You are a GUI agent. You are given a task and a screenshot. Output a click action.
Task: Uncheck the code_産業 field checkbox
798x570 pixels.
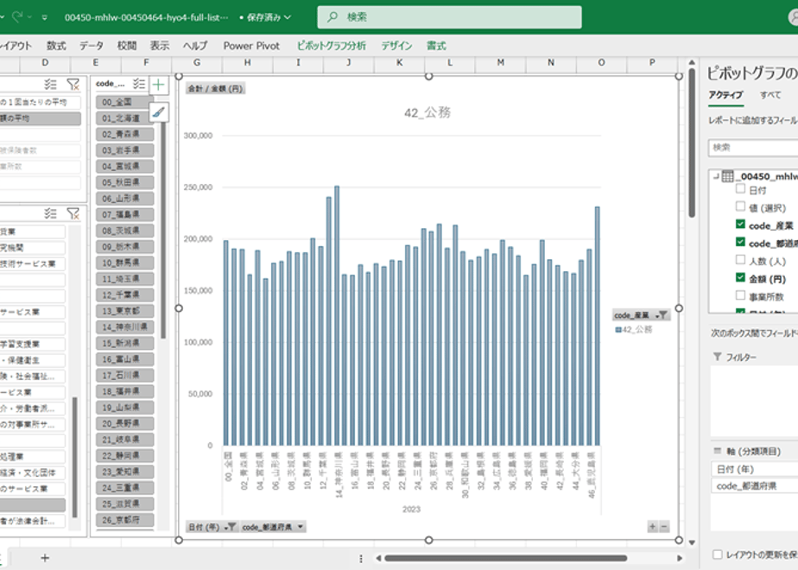pyautogui.click(x=740, y=225)
